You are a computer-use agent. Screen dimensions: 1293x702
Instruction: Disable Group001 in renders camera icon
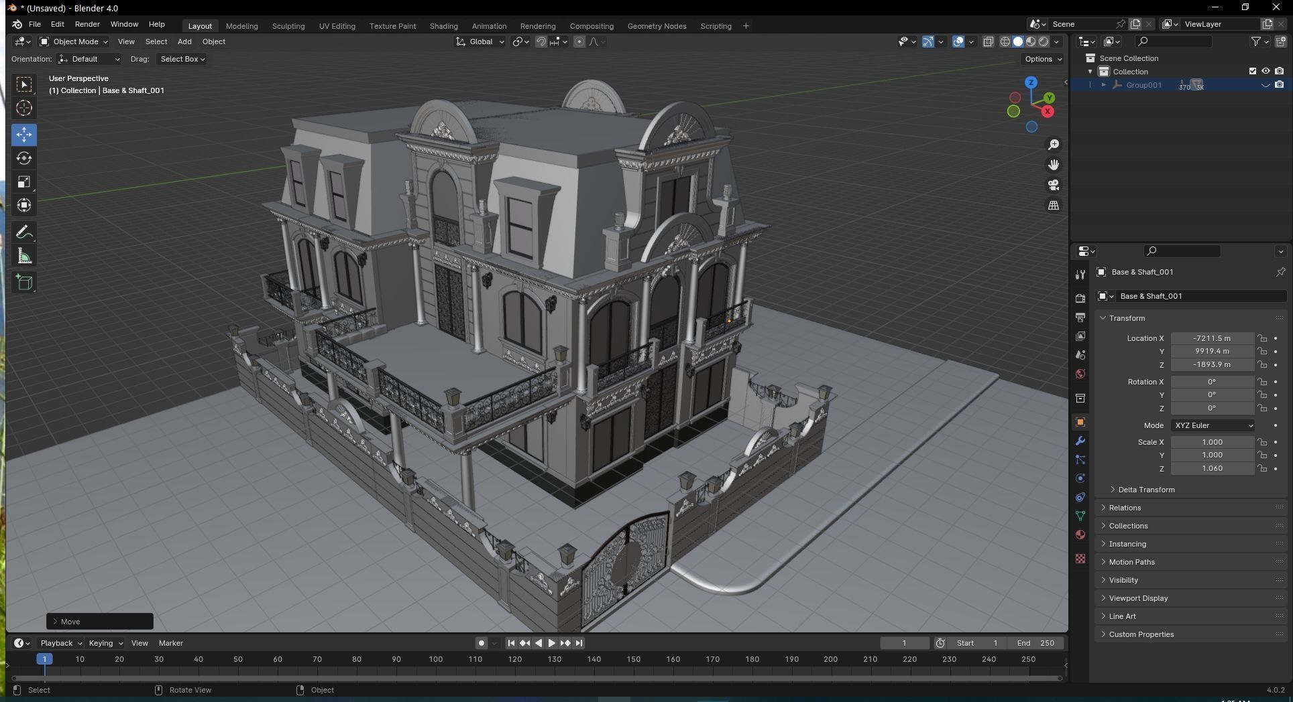coord(1279,84)
